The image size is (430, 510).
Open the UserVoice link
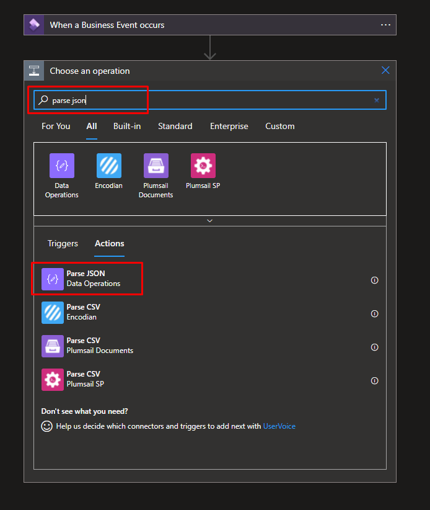pyautogui.click(x=279, y=426)
